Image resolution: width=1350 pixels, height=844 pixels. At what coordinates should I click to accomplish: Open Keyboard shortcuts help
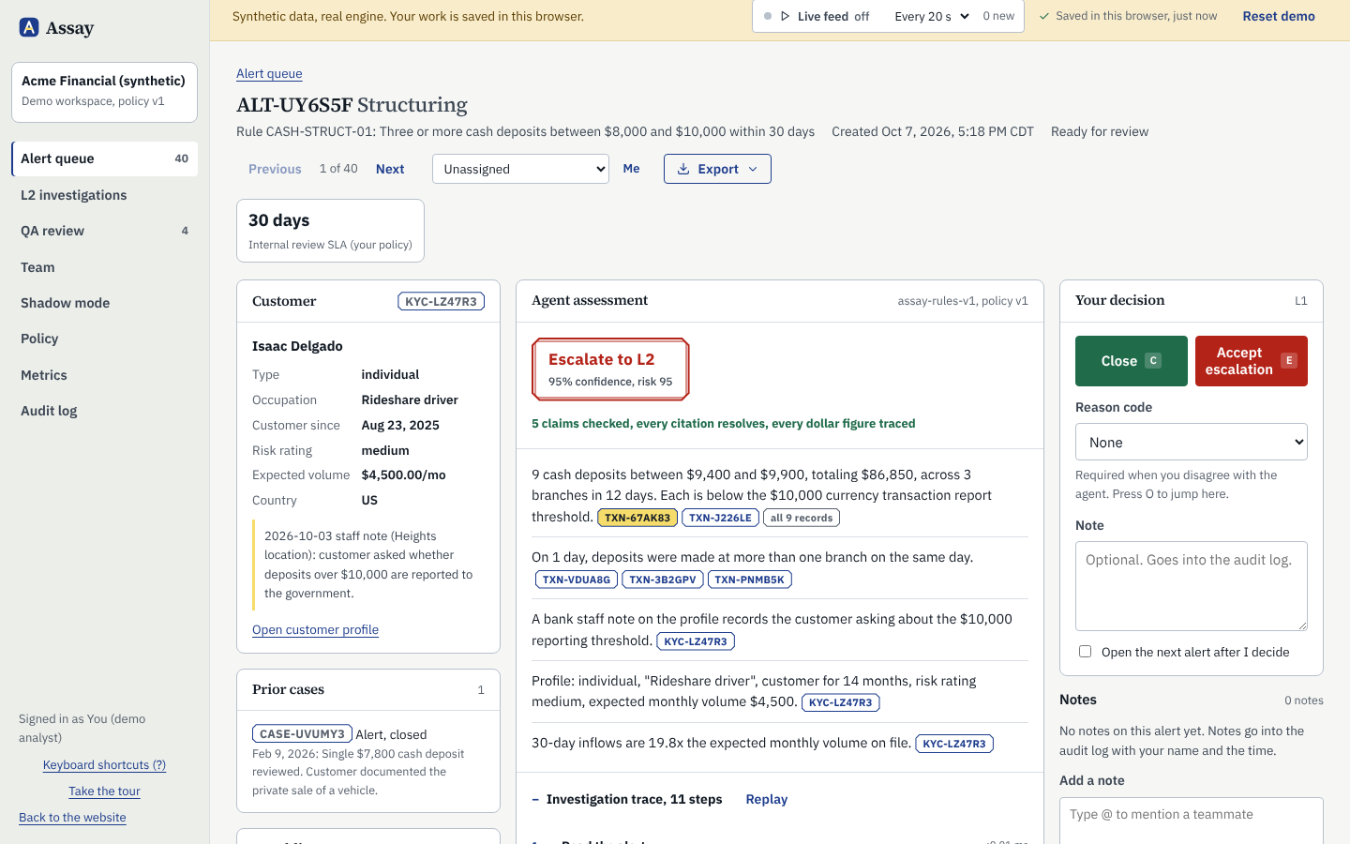click(104, 765)
